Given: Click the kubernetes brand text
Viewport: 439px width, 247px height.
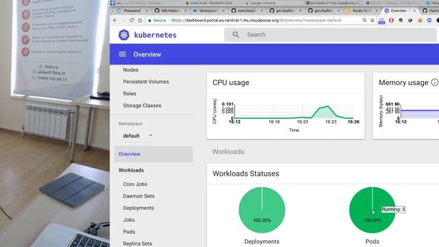Looking at the screenshot, I should (x=156, y=35).
